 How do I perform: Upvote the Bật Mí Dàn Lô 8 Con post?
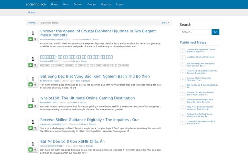pos(31,149)
